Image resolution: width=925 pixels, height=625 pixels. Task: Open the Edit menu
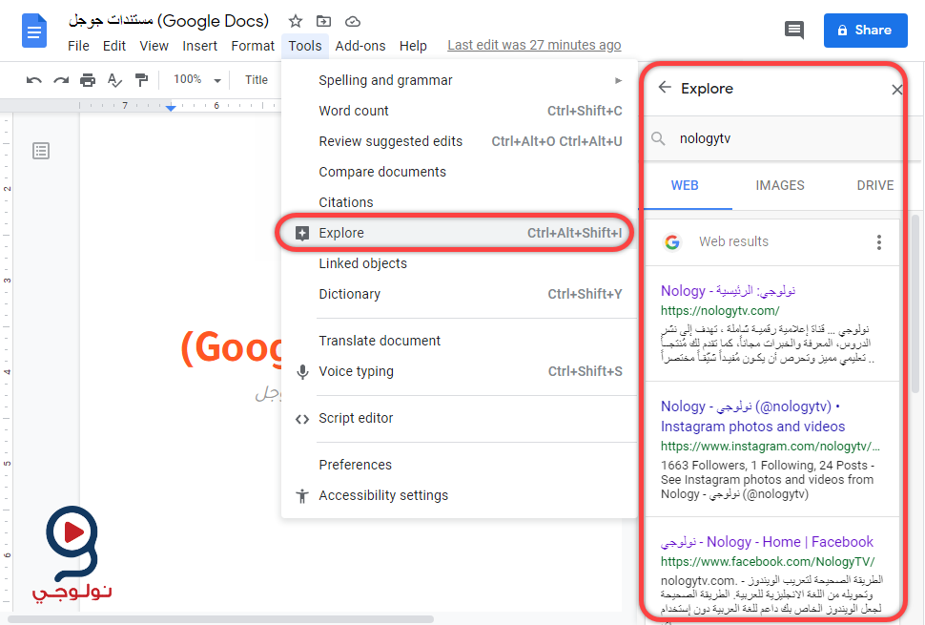(x=113, y=46)
